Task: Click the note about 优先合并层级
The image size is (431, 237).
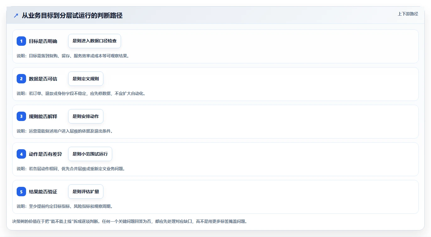Action: point(71,169)
